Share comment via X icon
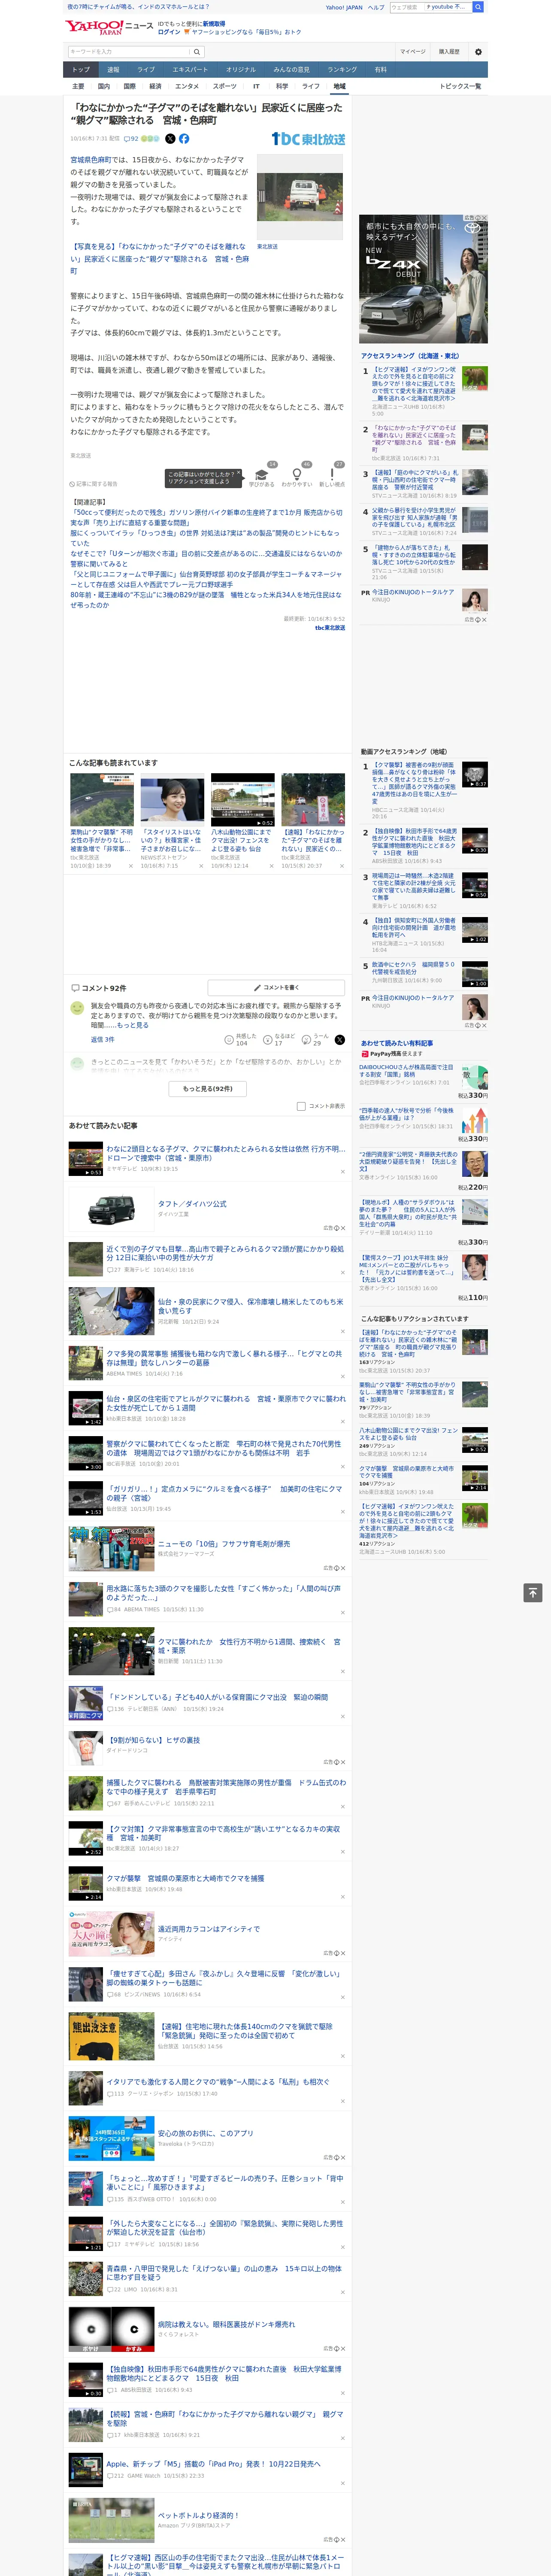551x2576 pixels. pyautogui.click(x=339, y=1040)
